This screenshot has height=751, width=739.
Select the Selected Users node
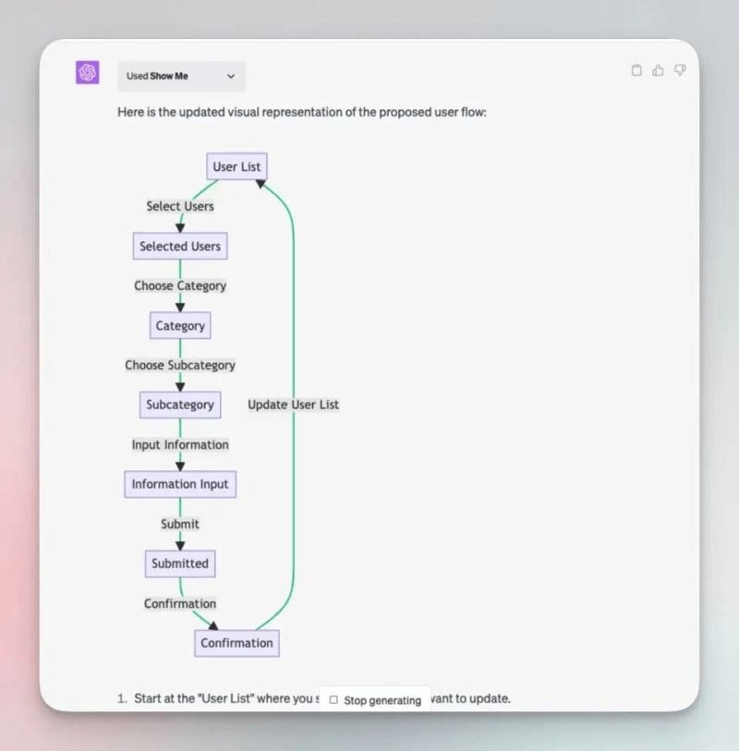coord(180,247)
